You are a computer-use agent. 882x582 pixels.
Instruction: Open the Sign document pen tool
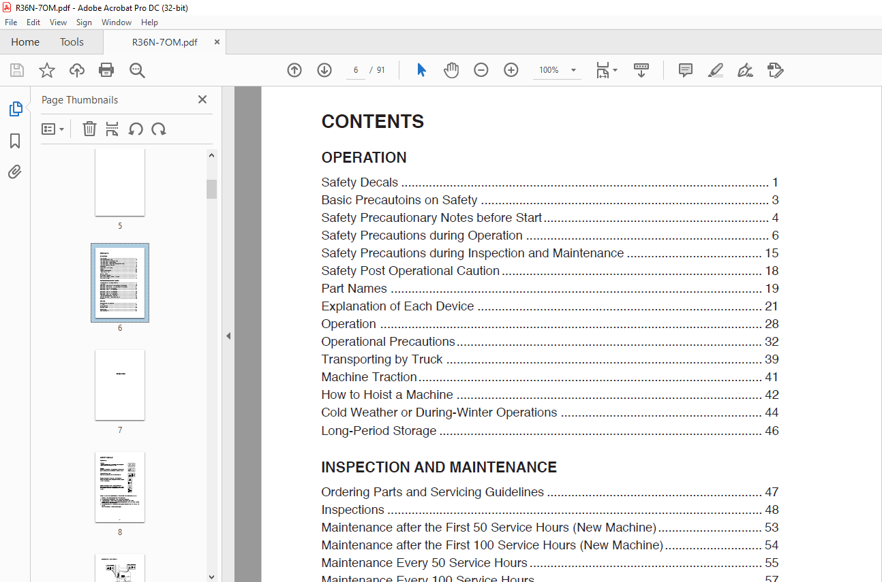(x=745, y=70)
